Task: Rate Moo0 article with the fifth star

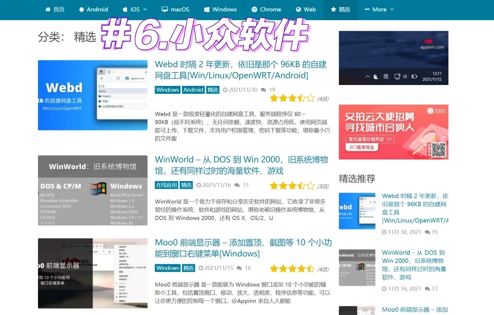Action: pos(311,269)
